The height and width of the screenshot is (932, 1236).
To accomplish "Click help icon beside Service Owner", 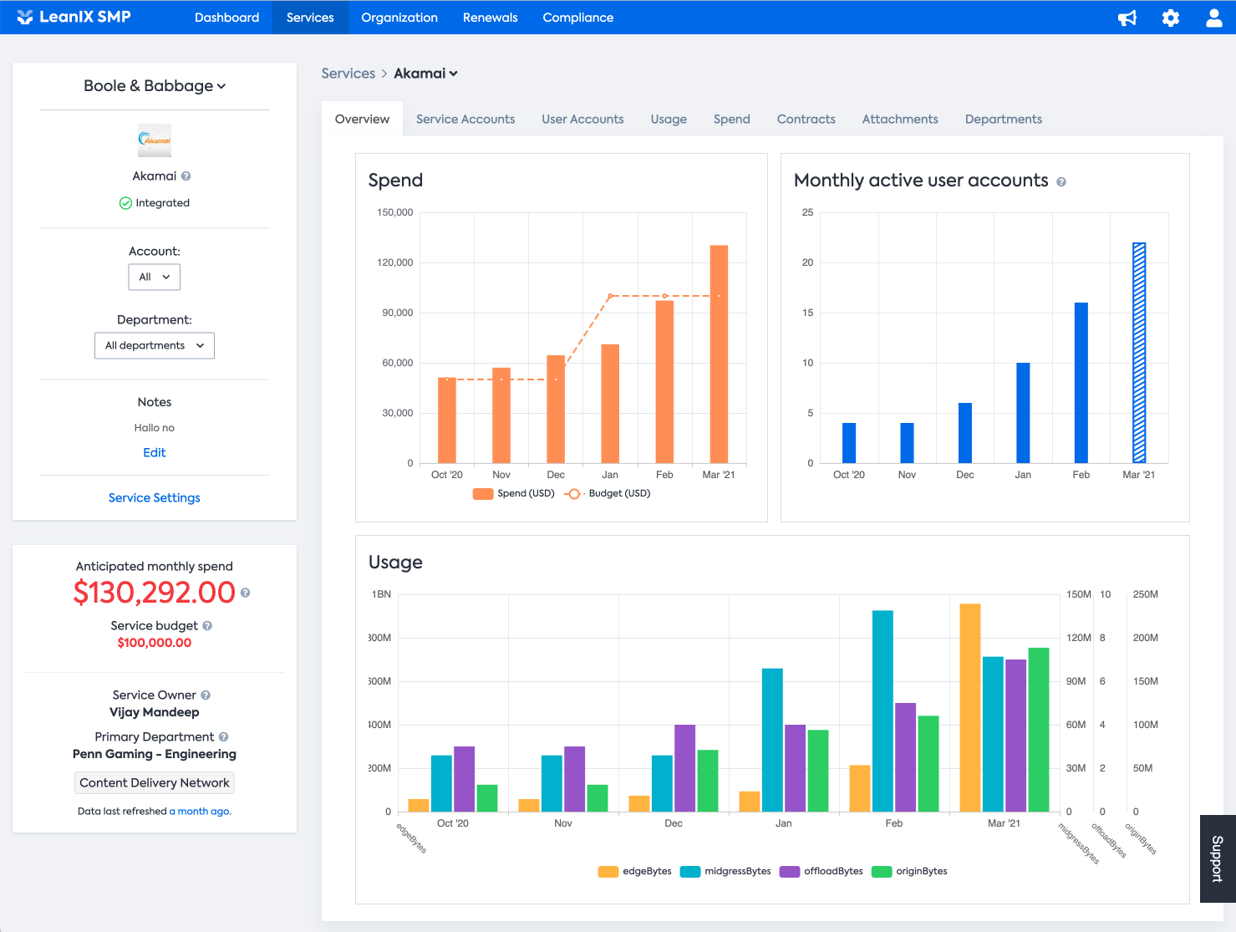I will click(206, 695).
